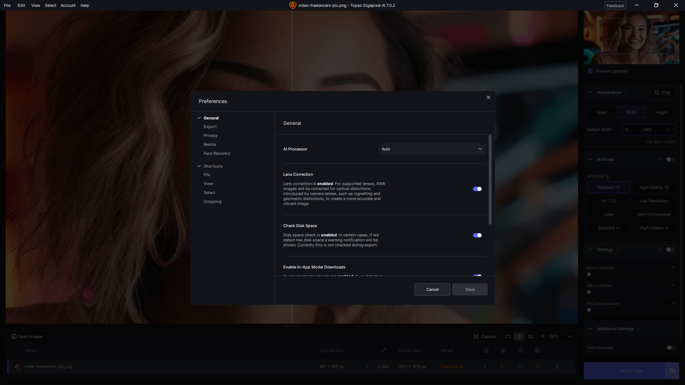The height and width of the screenshot is (385, 685).
Task: Click the Additional Settings info icon
Action: (639, 329)
